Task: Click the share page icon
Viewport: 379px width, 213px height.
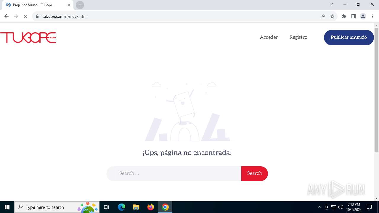Action: [x=323, y=16]
